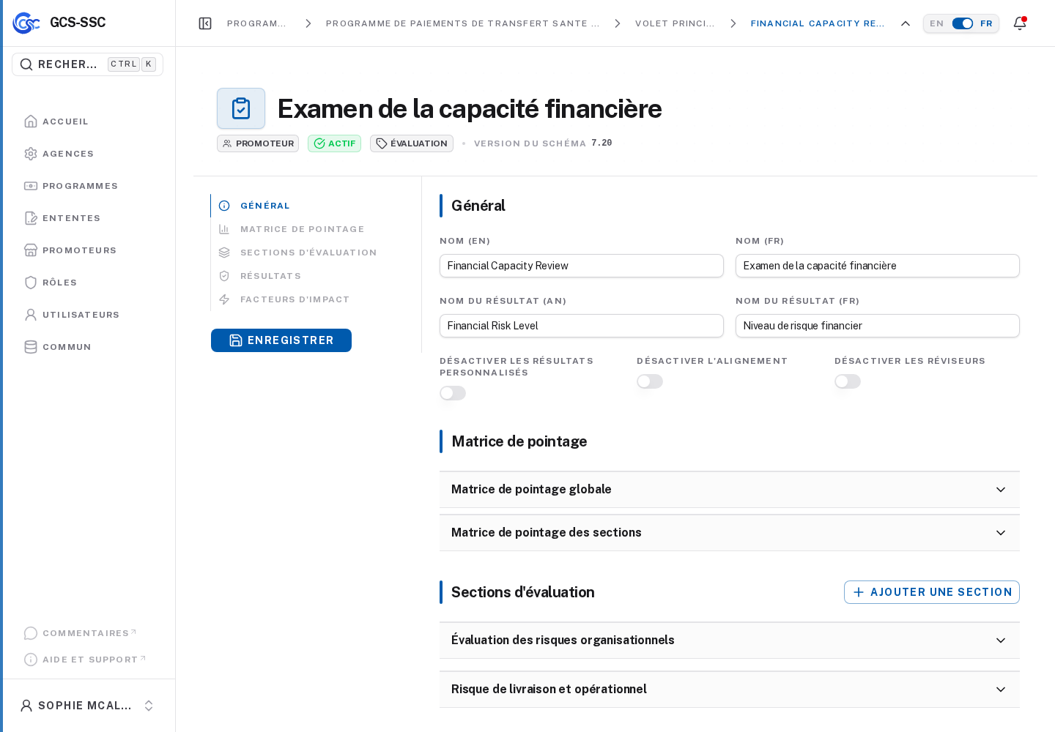Go to Facteurs d'impact section tab

295,299
